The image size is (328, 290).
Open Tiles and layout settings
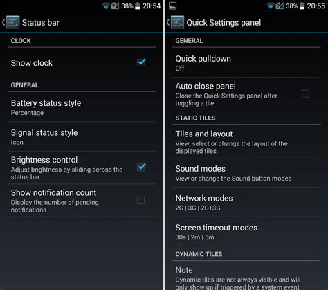(246, 141)
